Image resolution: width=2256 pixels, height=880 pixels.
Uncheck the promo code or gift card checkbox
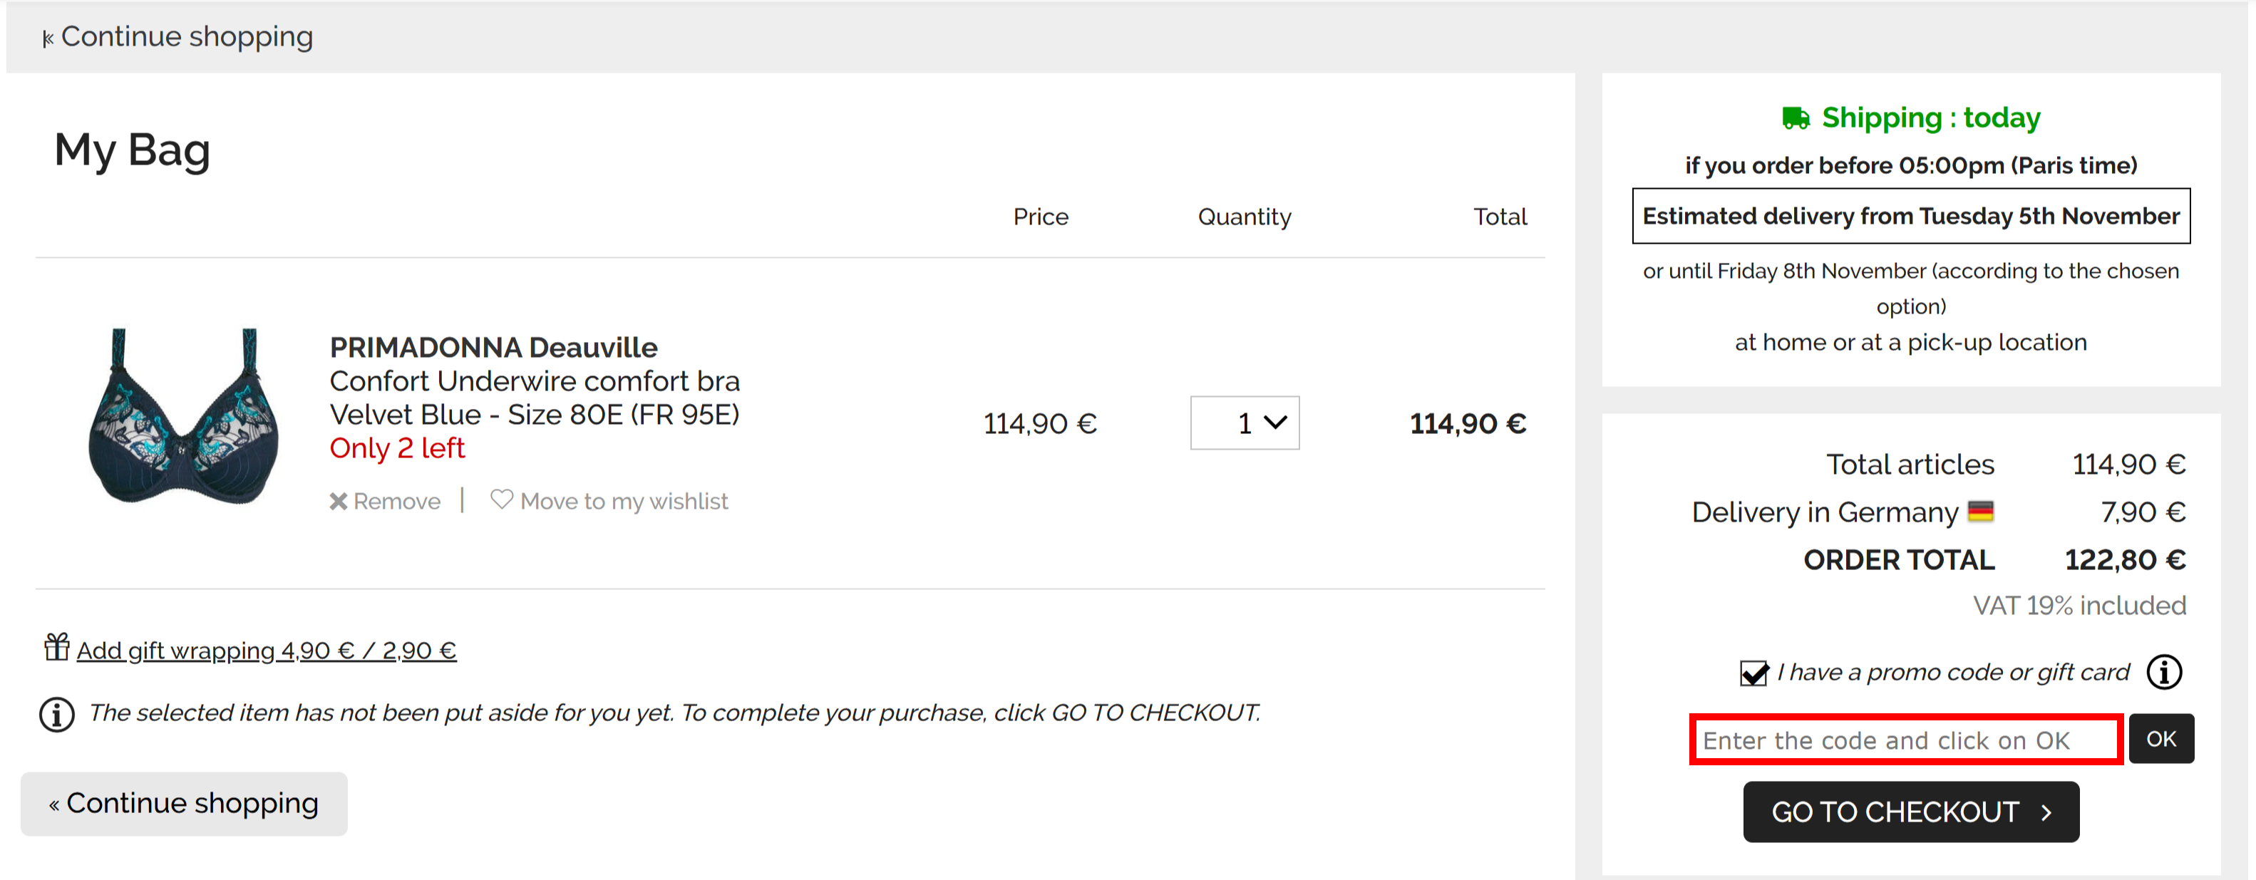[x=1753, y=673]
